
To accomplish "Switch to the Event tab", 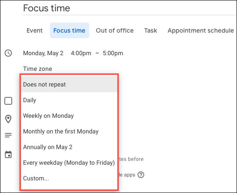I will click(35, 30).
